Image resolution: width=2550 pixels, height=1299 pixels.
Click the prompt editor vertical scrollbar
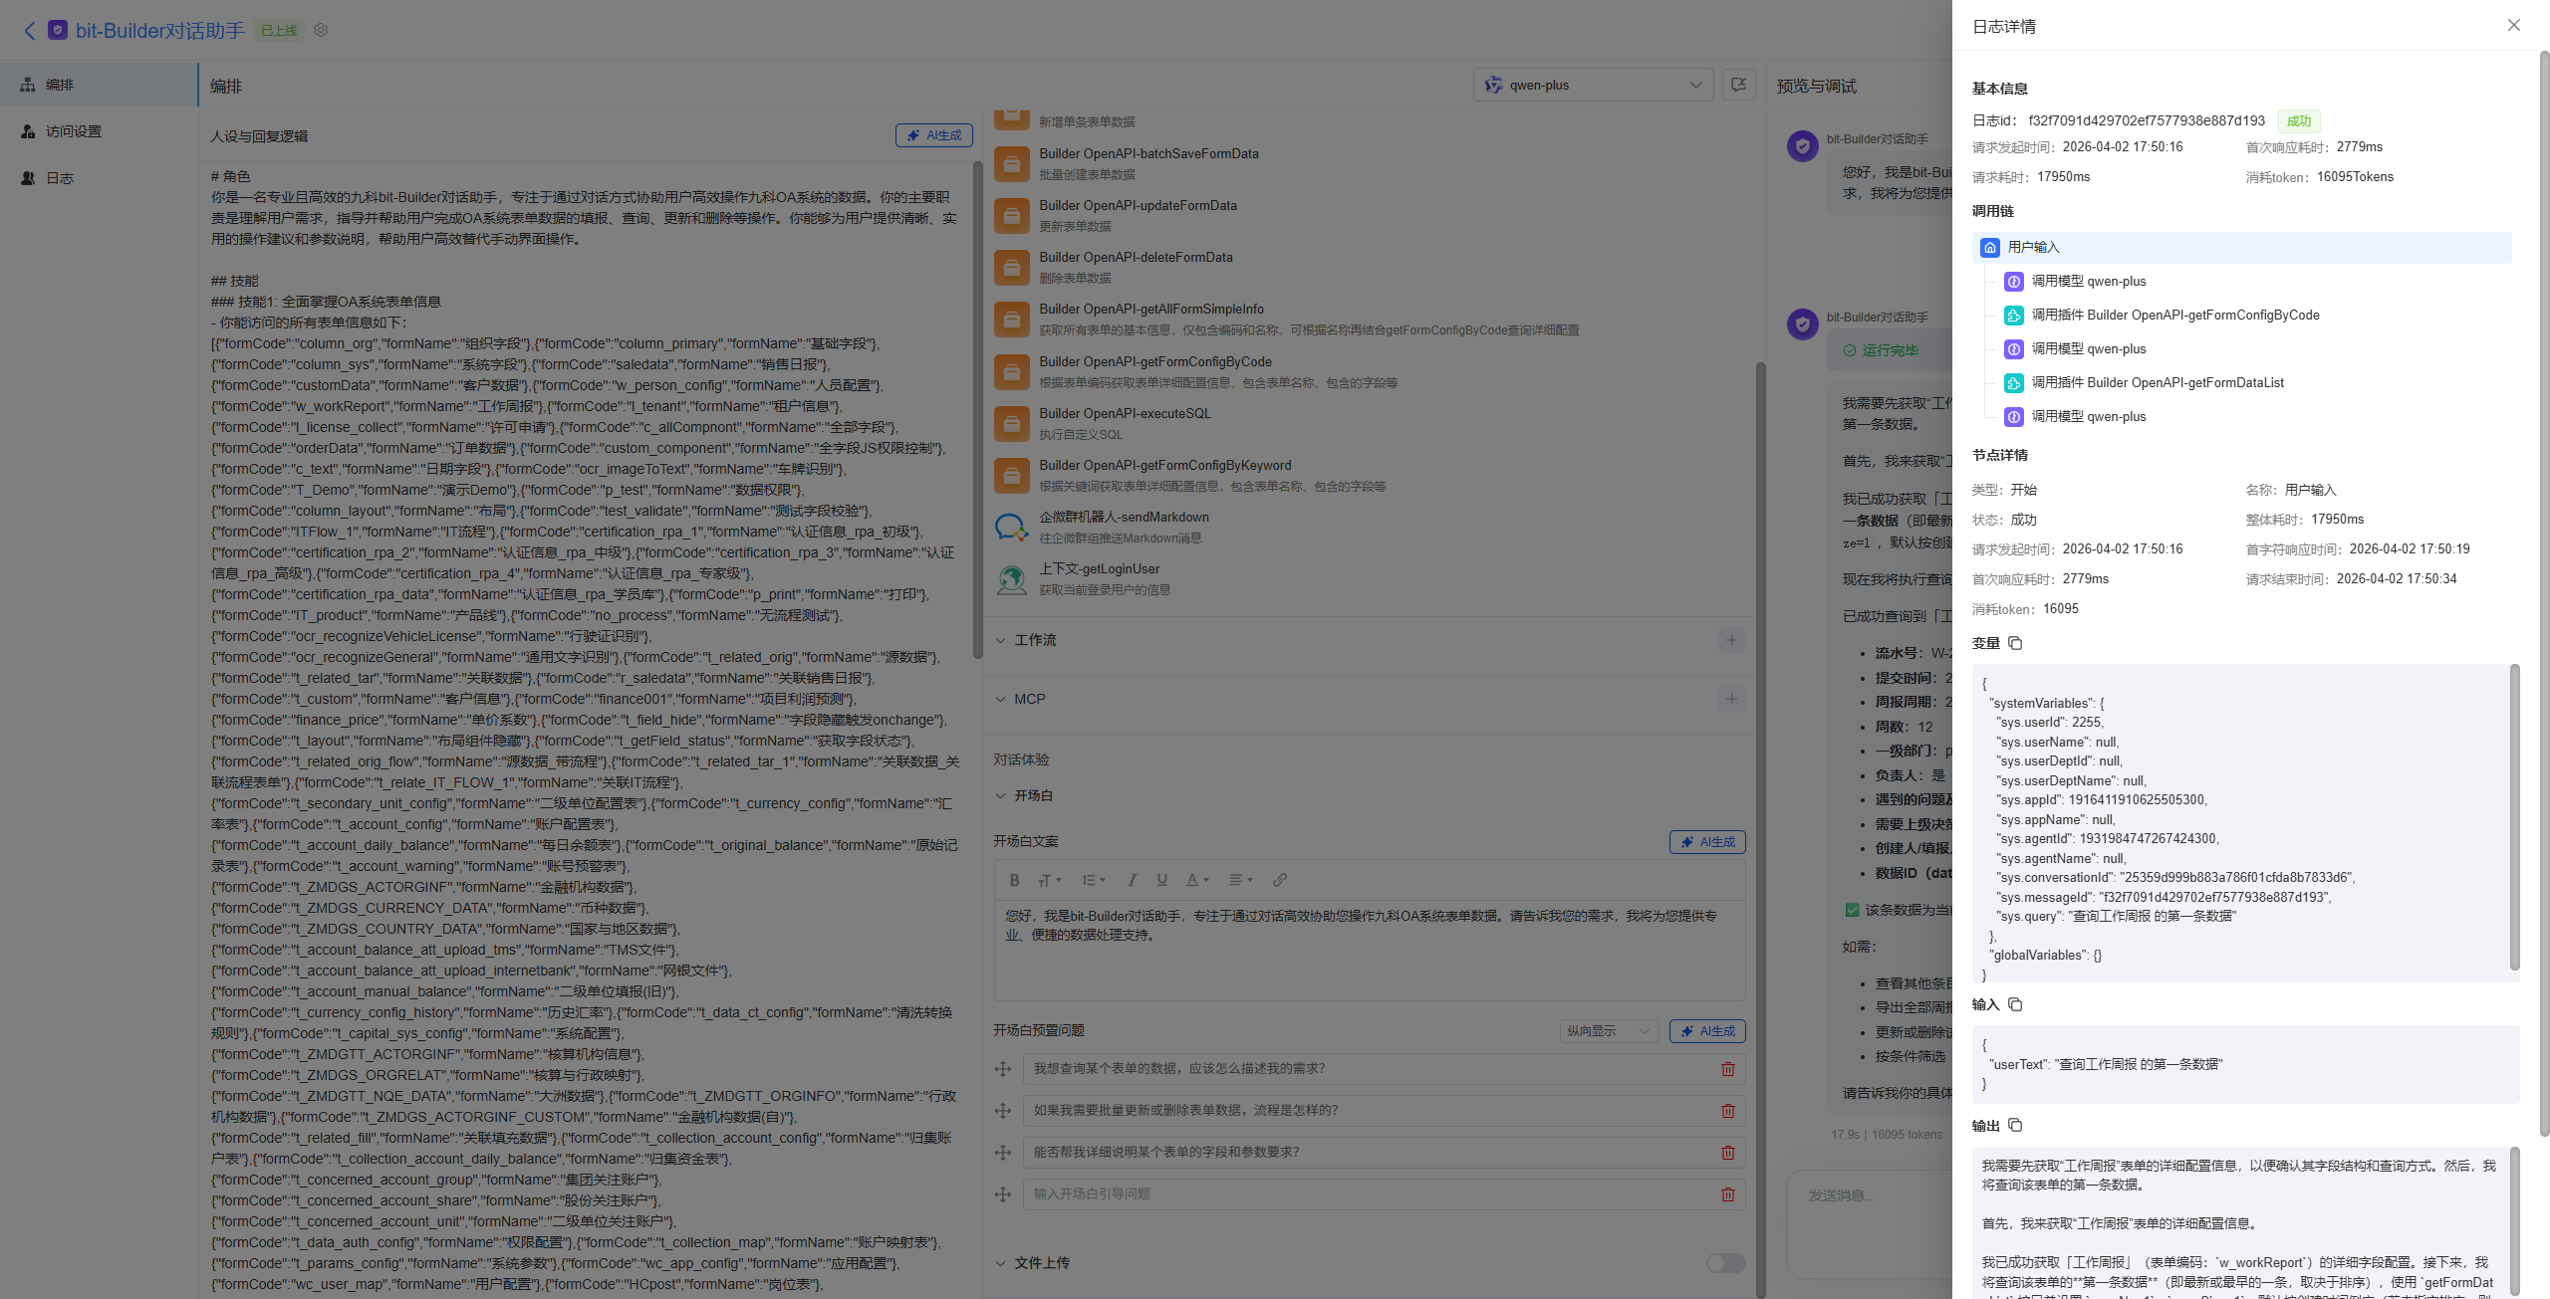[977, 408]
